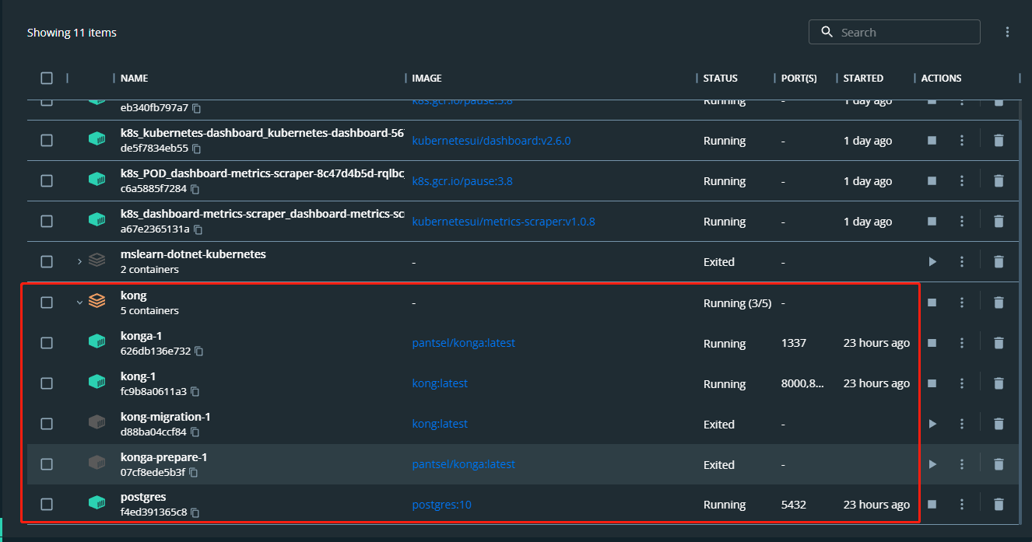1032x542 pixels.
Task: Copy the kong-migration-1 ID d88ba04ccf84
Action: [x=195, y=432]
